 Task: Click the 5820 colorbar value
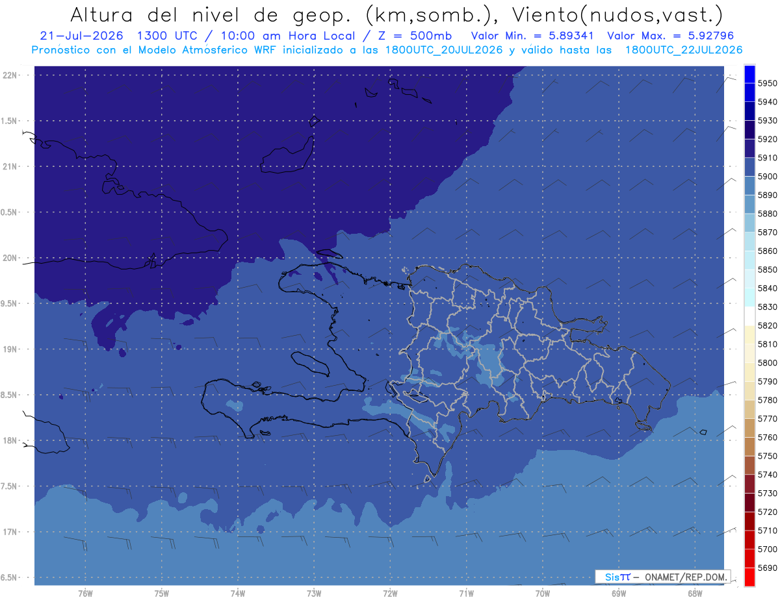[767, 325]
